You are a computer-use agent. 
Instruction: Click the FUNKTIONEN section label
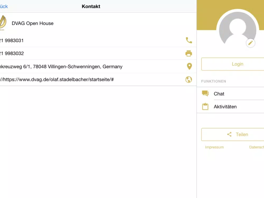pyautogui.click(x=214, y=81)
